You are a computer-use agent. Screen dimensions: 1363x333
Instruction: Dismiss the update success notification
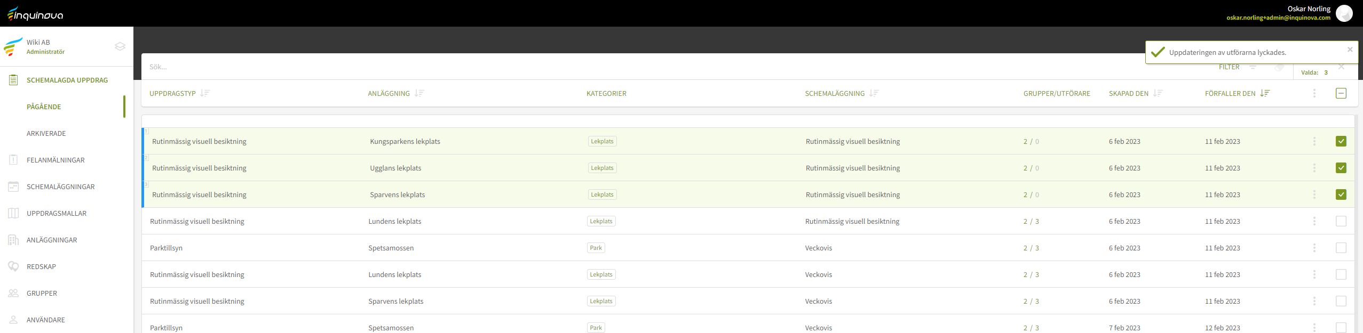pyautogui.click(x=1350, y=50)
